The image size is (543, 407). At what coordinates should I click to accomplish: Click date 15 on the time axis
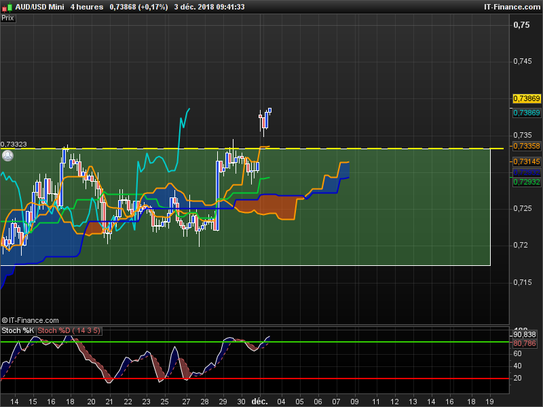[x=33, y=402]
